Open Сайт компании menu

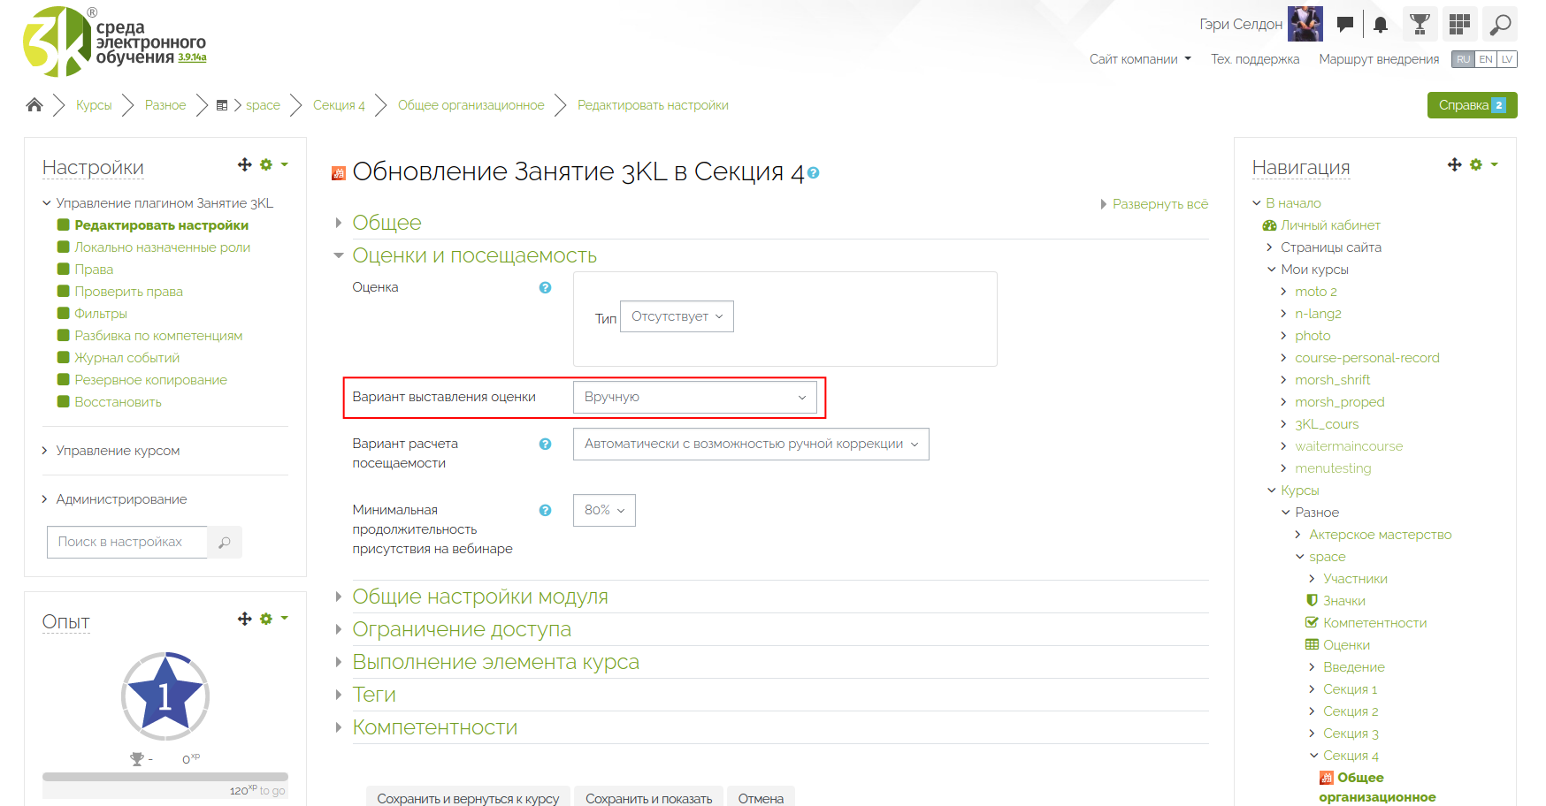[1139, 59]
